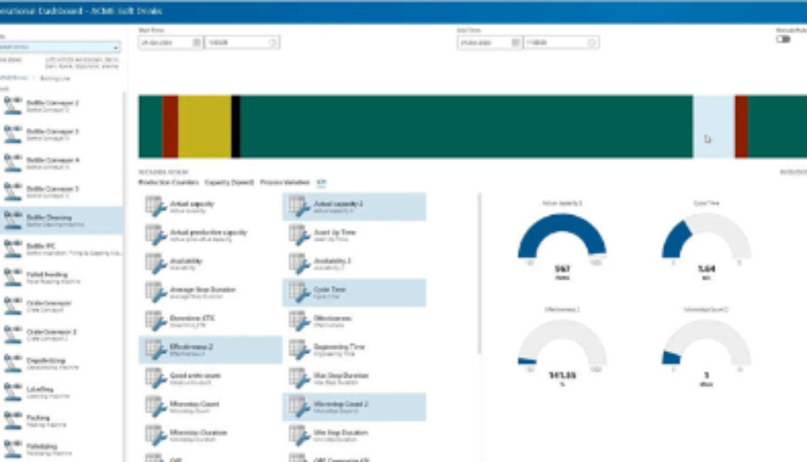This screenshot has width=807, height=462.
Task: Switch to the Process Variables tab
Action: click(x=285, y=183)
